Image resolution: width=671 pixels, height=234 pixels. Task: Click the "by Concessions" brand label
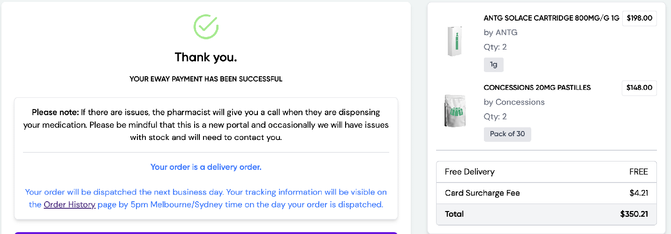click(x=514, y=102)
